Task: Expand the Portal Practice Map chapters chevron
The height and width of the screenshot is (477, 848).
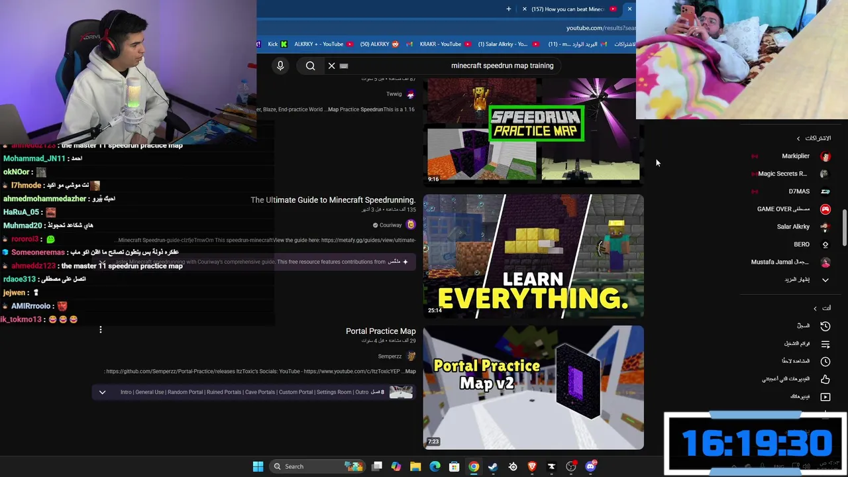Action: [x=102, y=392]
